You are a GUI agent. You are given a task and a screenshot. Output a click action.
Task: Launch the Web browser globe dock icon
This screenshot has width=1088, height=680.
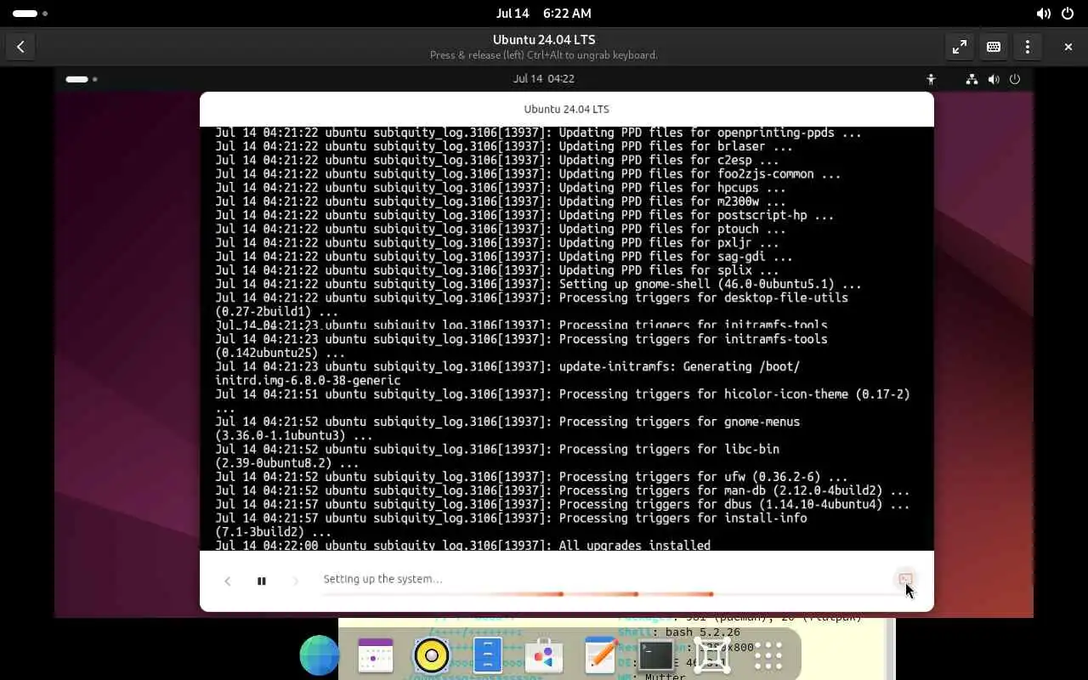320,655
